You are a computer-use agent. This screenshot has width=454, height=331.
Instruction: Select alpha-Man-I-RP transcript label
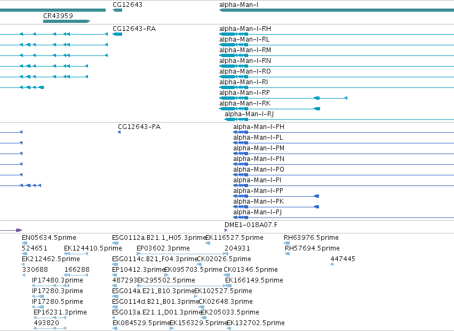245,93
